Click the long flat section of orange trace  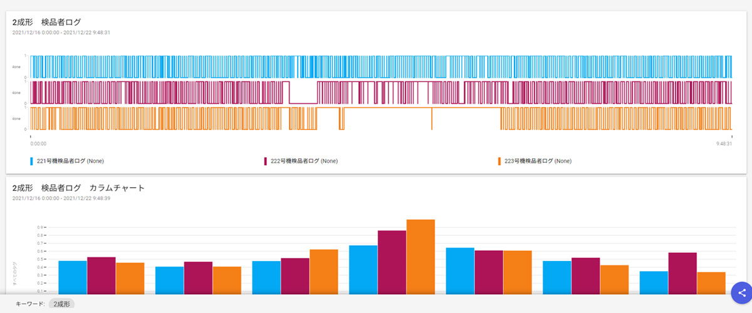389,108
